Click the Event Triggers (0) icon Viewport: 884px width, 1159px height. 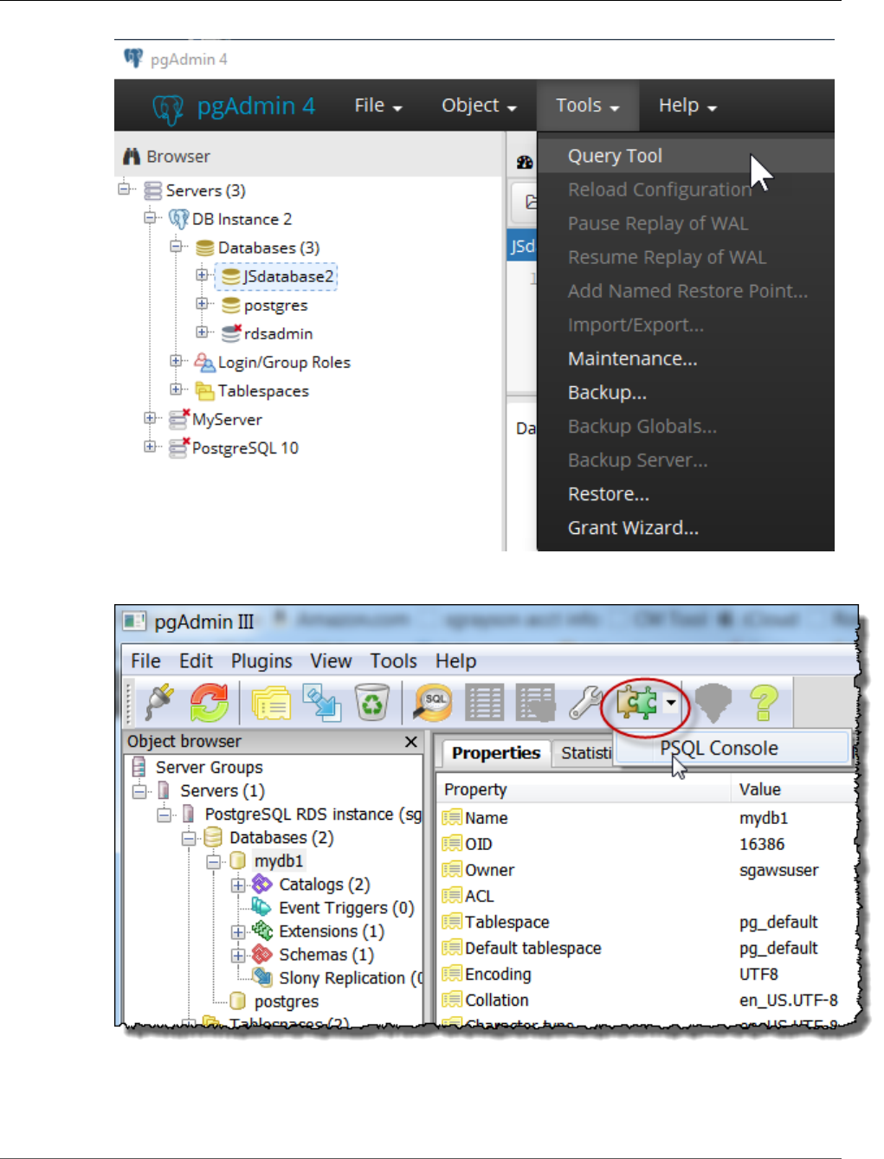tap(262, 907)
